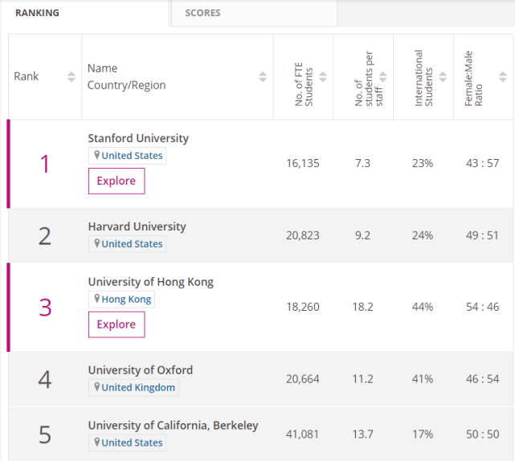Image resolution: width=515 pixels, height=461 pixels.
Task: Click Explore button under University of Hong Kong
Action: click(116, 324)
